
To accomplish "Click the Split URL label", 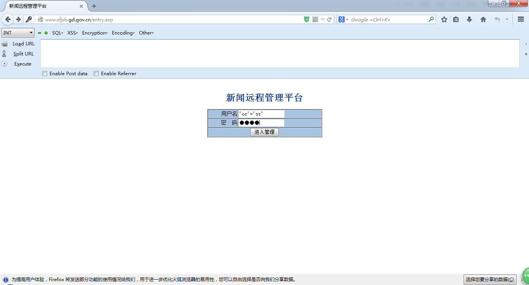I will click(24, 54).
